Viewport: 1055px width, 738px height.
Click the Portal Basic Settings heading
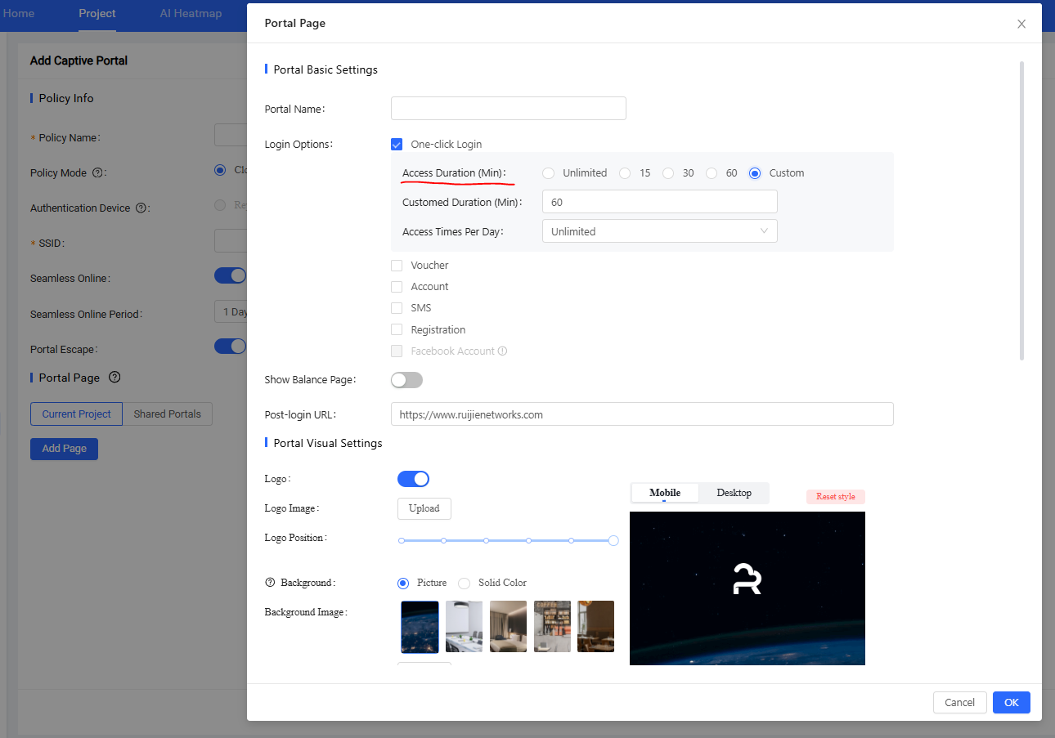(x=325, y=70)
